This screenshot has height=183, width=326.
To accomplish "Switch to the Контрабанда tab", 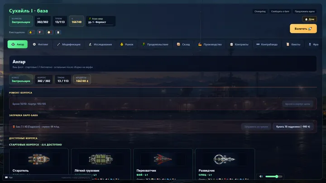I will point(267,44).
